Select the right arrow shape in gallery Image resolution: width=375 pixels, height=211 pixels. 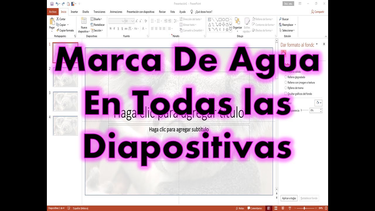click(220, 25)
